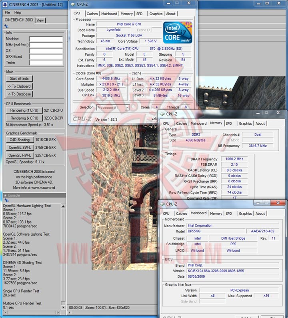The width and height of the screenshot is (288, 318).
Task: Click console horizontal scrollbar right arrow
Action: tap(58, 312)
